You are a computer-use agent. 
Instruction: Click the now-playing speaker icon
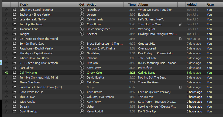(x=6, y=73)
